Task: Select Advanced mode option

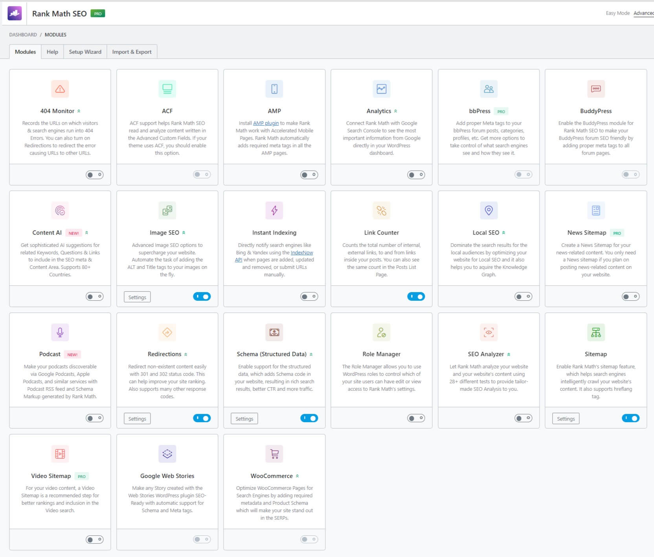Action: click(x=644, y=13)
